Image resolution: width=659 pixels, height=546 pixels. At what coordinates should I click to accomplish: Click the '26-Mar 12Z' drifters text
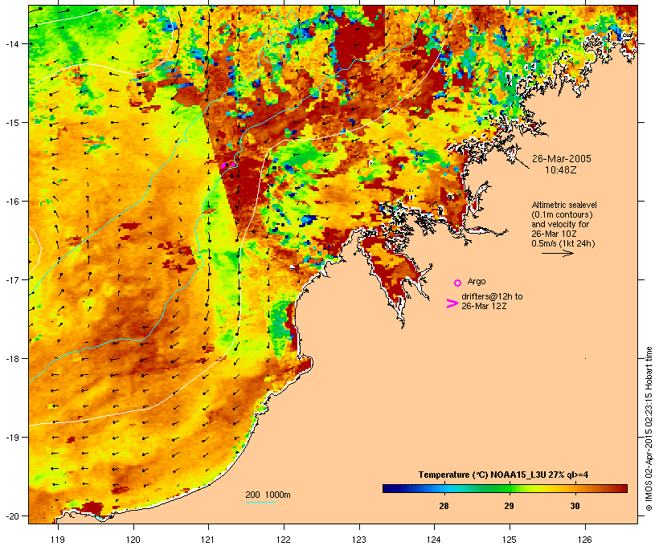[x=484, y=306]
